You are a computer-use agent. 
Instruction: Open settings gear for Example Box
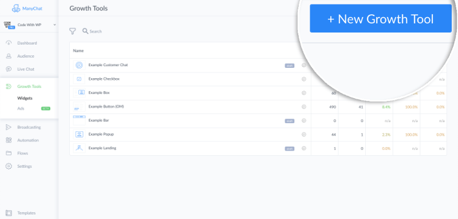tap(304, 93)
